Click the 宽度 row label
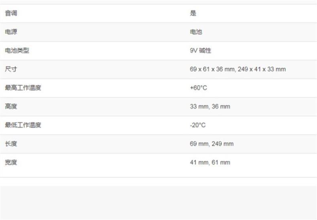 (11, 162)
